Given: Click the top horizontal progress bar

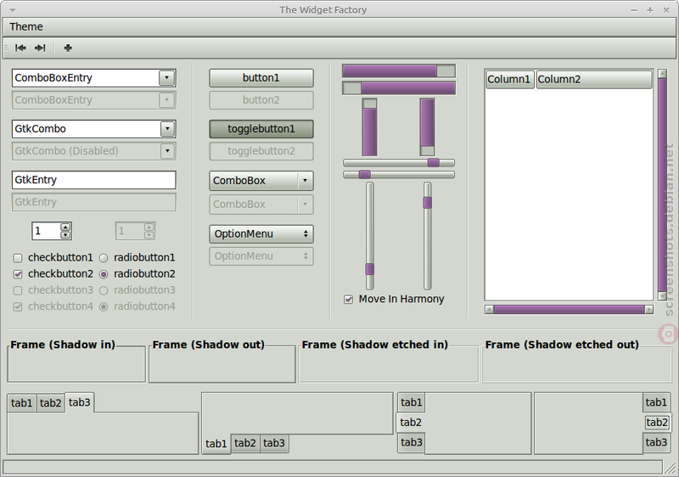Looking at the screenshot, I should point(399,71).
